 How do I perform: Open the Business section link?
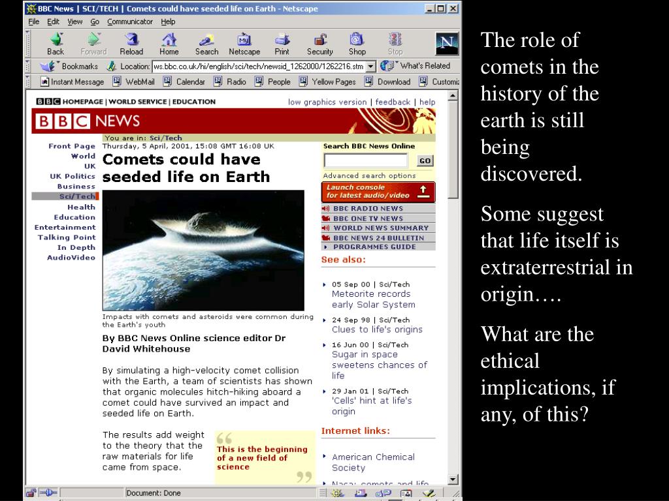tap(76, 186)
